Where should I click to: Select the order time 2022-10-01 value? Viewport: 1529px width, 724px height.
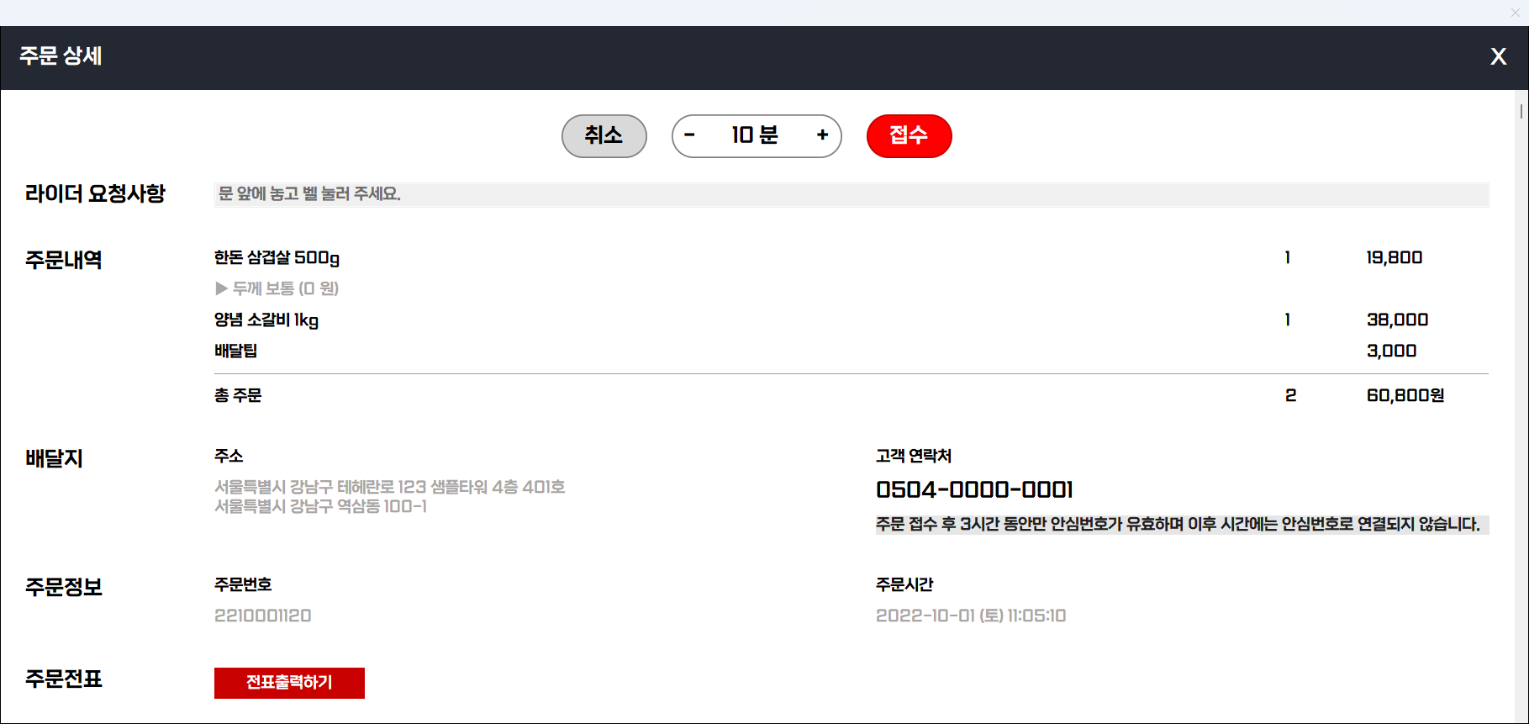[x=971, y=616]
